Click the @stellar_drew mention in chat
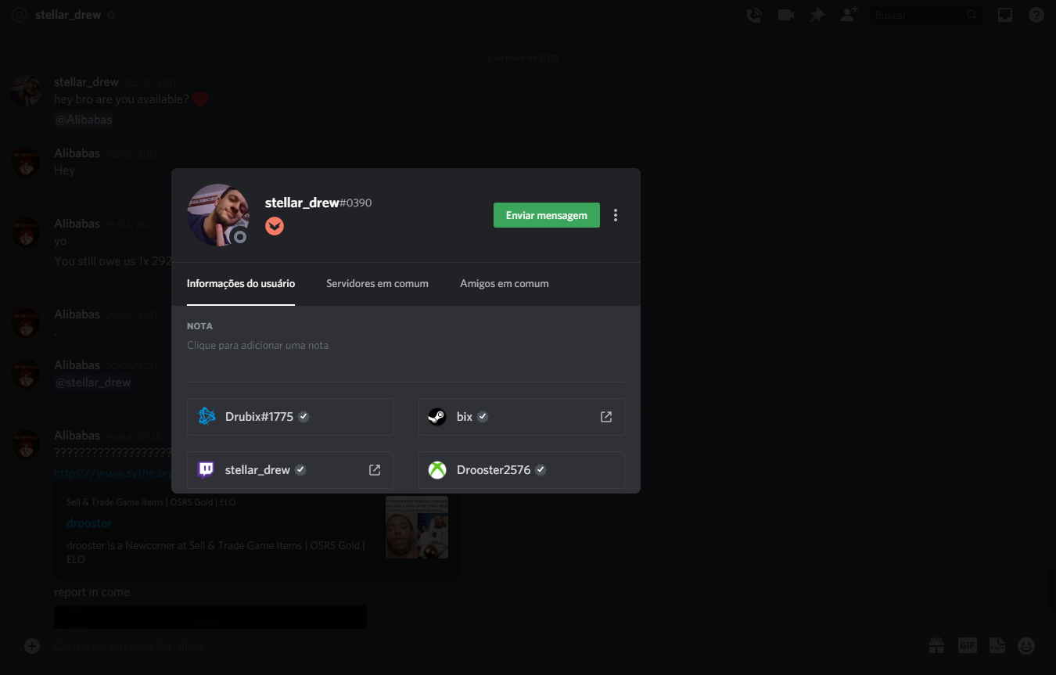The height and width of the screenshot is (675, 1056). 93,382
